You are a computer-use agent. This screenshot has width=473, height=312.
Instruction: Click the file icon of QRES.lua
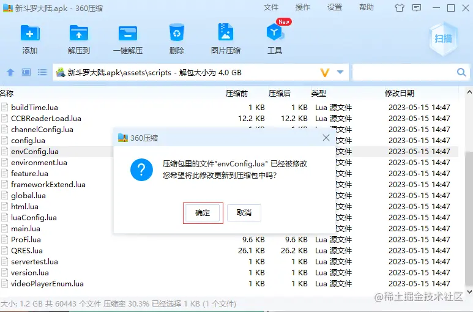pos(4,250)
